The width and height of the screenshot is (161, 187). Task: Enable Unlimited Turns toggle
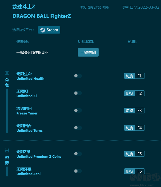pos(78,128)
